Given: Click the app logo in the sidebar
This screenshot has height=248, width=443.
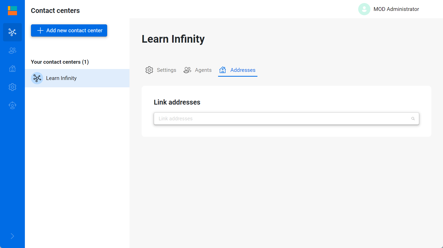Looking at the screenshot, I should click(12, 11).
